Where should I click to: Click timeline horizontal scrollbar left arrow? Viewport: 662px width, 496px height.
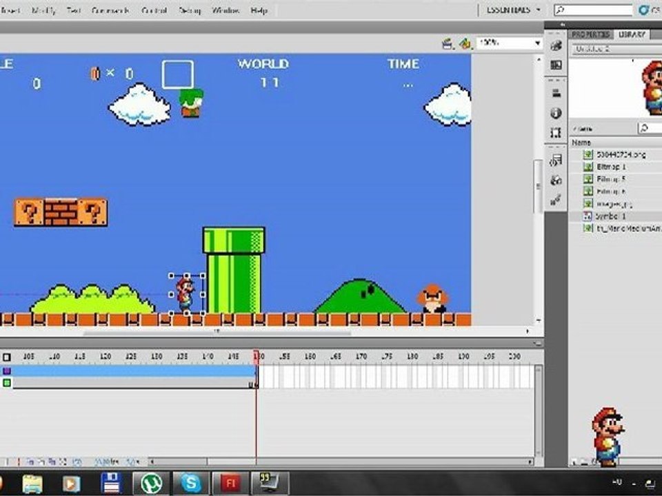pos(151,462)
